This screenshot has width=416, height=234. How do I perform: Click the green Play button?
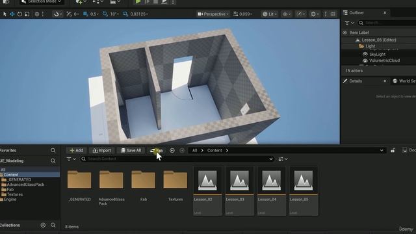point(138,2)
